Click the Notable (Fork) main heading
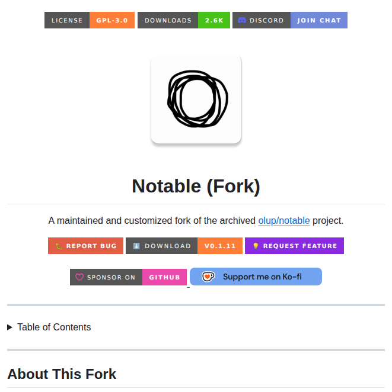The height and width of the screenshot is (392, 392). coord(196,186)
